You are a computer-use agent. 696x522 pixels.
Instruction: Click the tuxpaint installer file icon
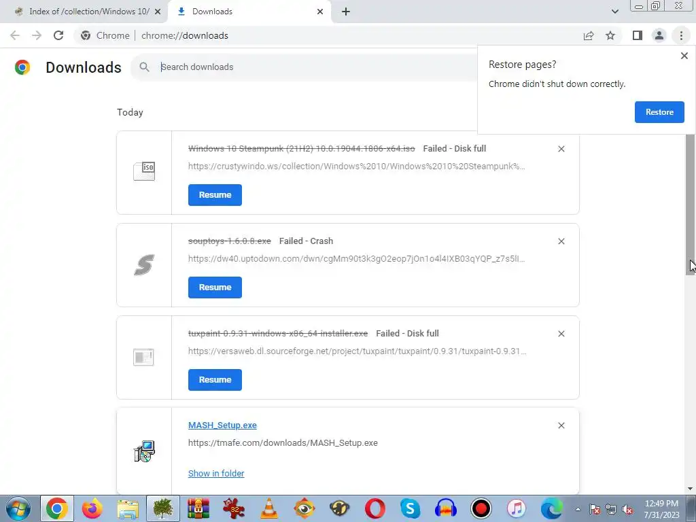coord(144,357)
